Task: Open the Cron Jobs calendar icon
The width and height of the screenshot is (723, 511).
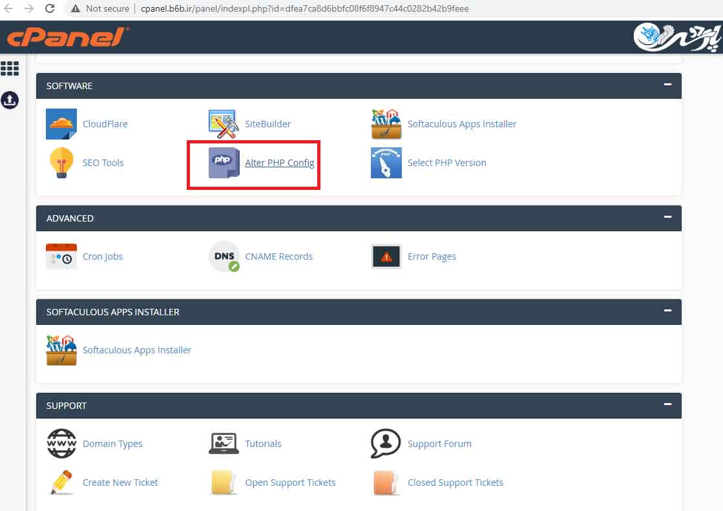Action: tap(61, 256)
